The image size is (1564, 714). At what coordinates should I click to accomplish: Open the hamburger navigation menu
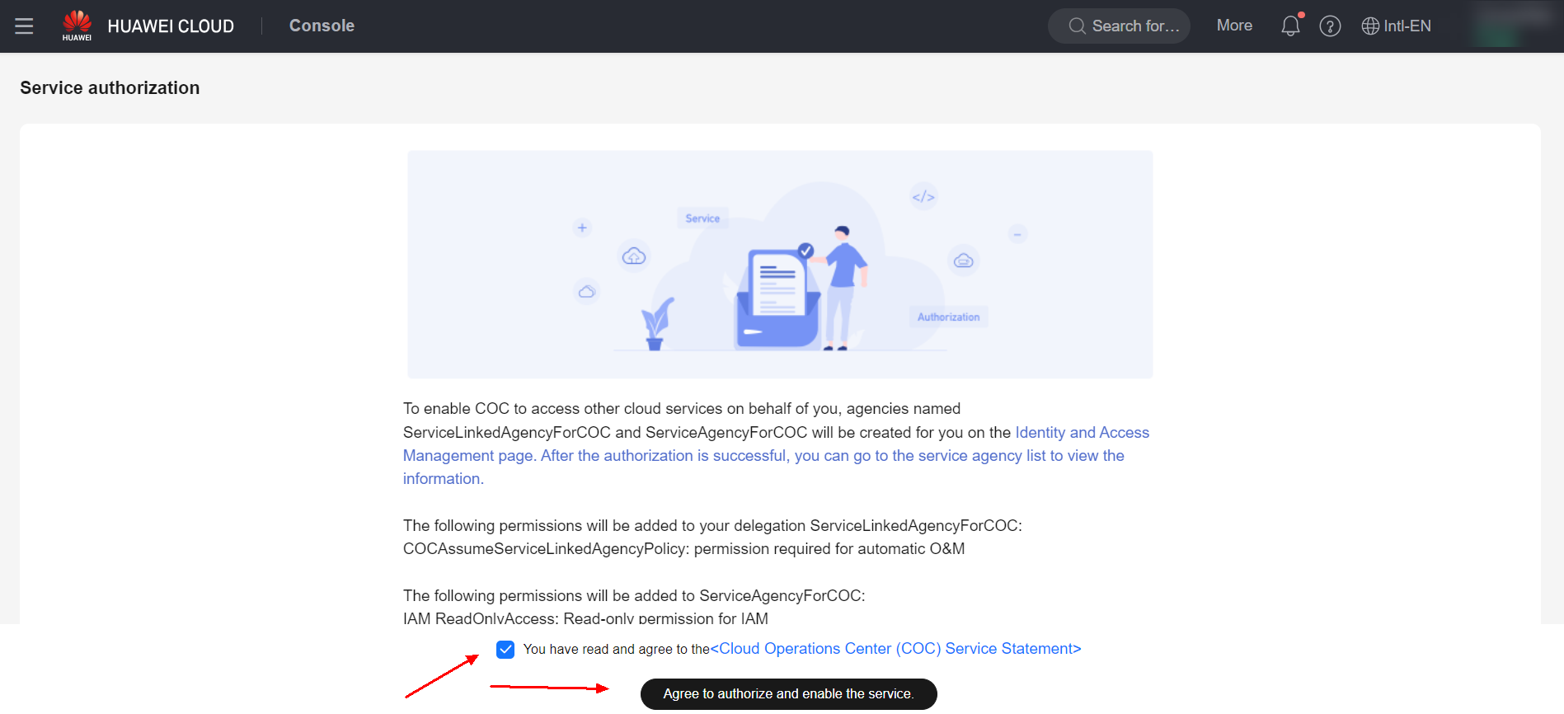(x=24, y=26)
